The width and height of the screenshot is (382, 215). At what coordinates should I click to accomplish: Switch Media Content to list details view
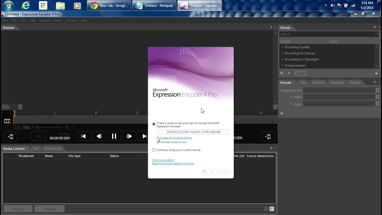(272, 209)
